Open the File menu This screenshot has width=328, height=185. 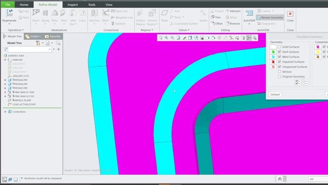(x=8, y=5)
